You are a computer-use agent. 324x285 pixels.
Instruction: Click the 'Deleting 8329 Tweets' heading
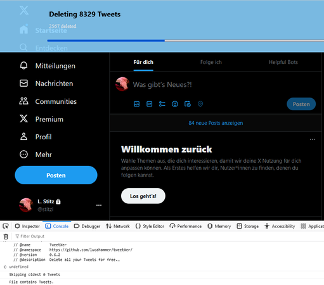[85, 14]
